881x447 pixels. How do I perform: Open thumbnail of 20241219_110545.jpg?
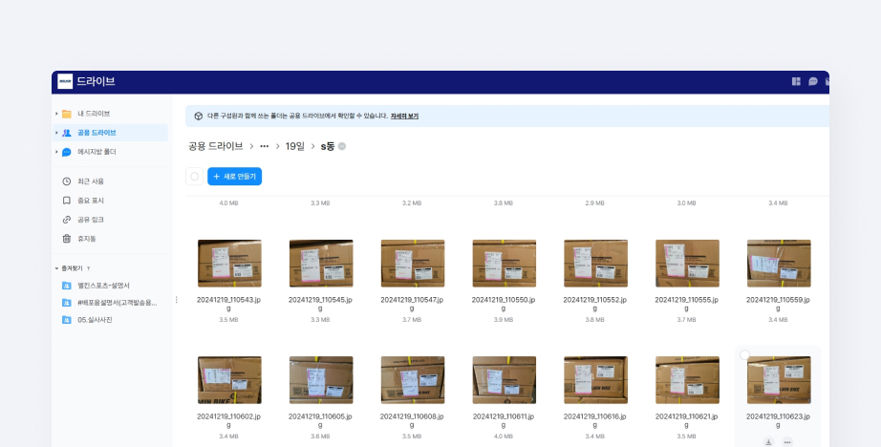[x=321, y=264]
